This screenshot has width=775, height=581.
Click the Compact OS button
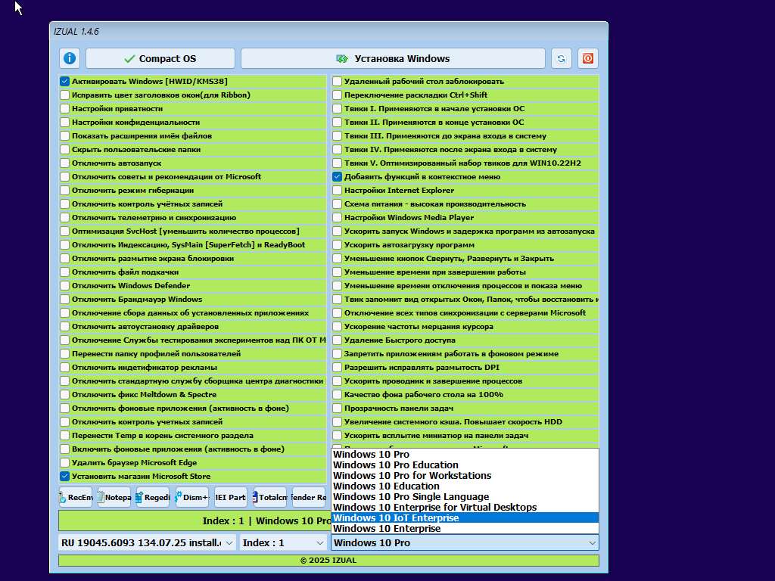tap(160, 58)
